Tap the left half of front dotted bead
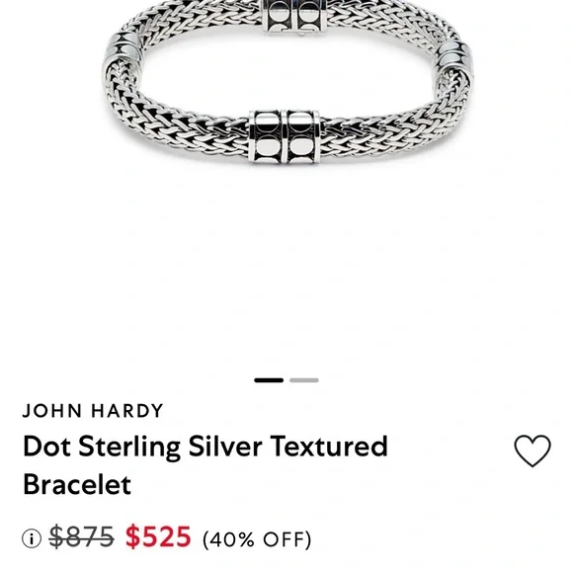 click(x=266, y=136)
